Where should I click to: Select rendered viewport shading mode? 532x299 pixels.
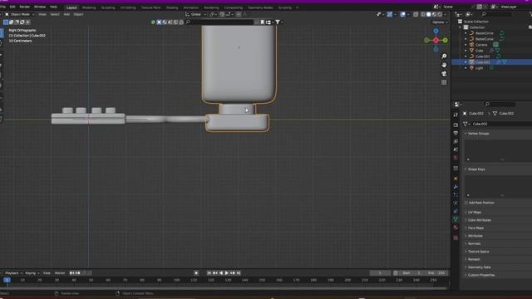coord(440,14)
